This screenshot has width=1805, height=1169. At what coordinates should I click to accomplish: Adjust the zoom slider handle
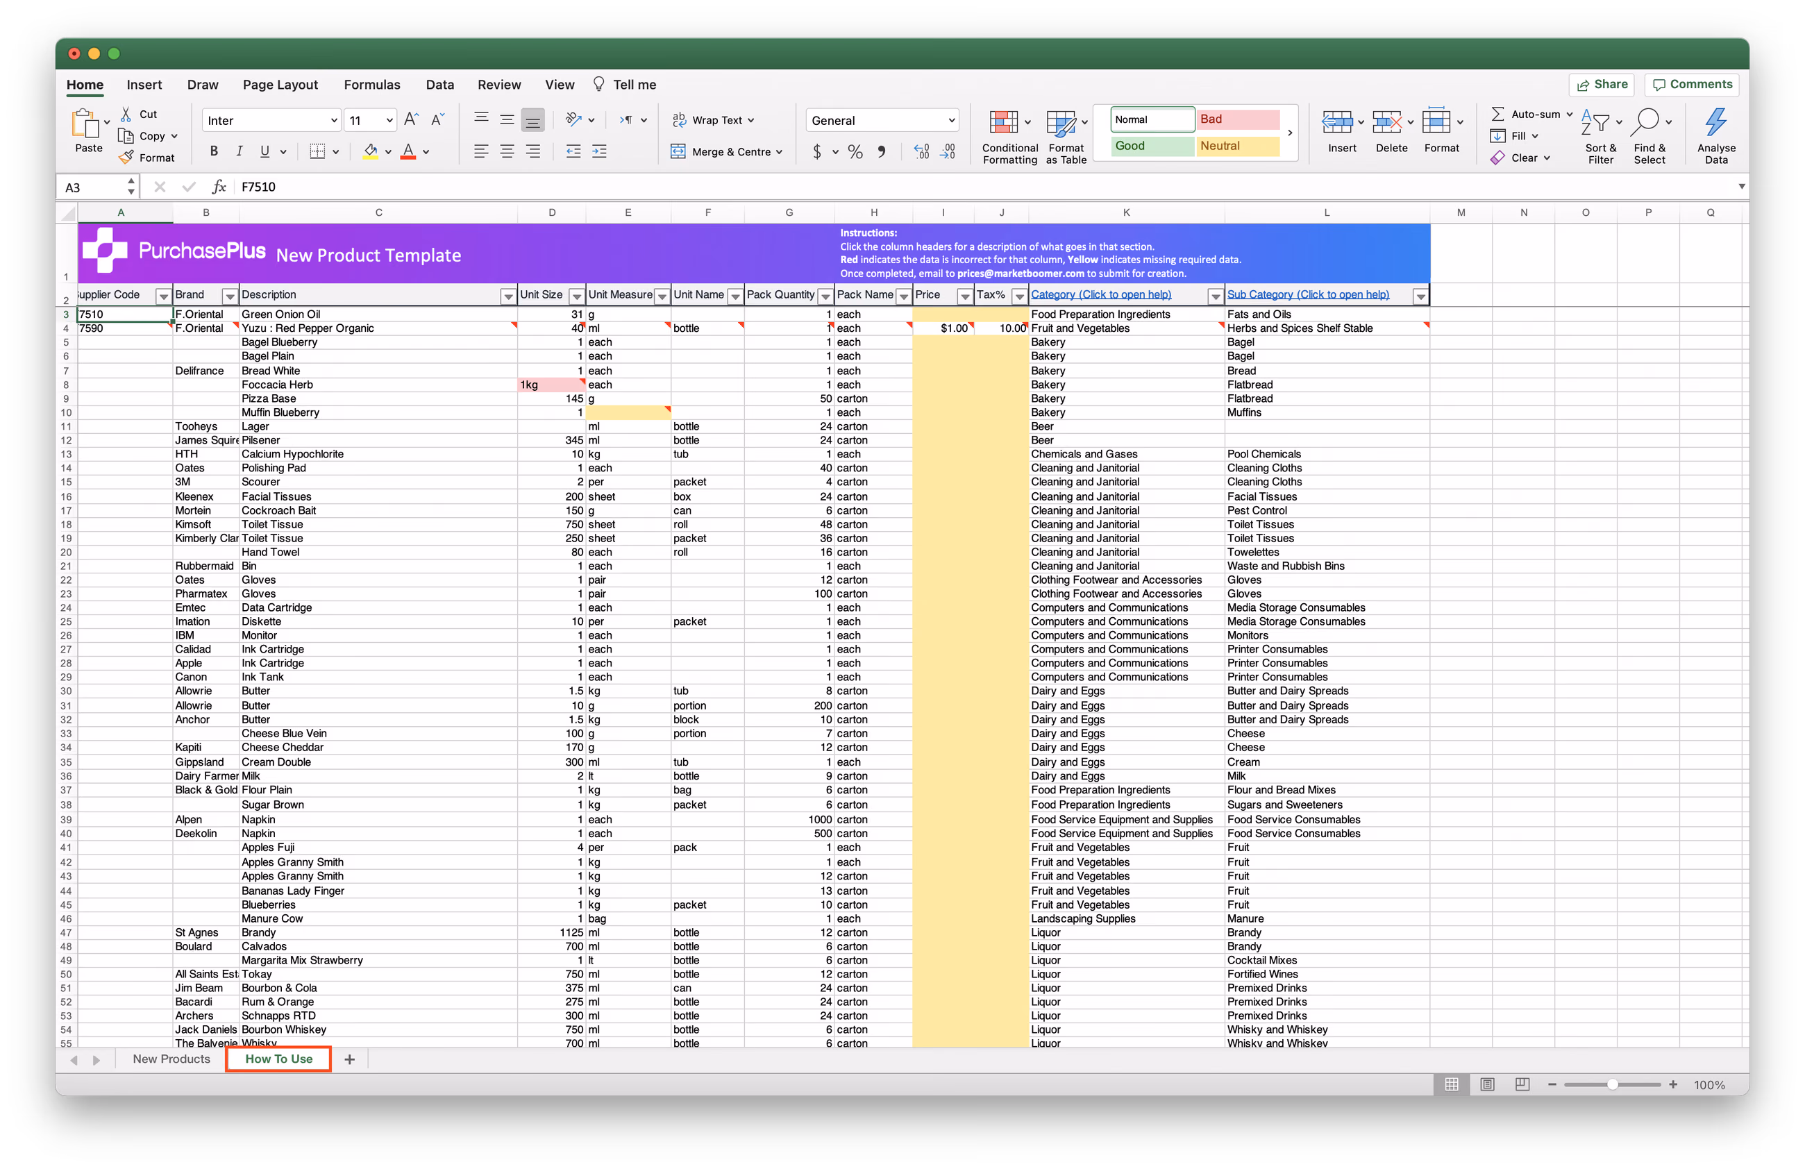coord(1613,1084)
